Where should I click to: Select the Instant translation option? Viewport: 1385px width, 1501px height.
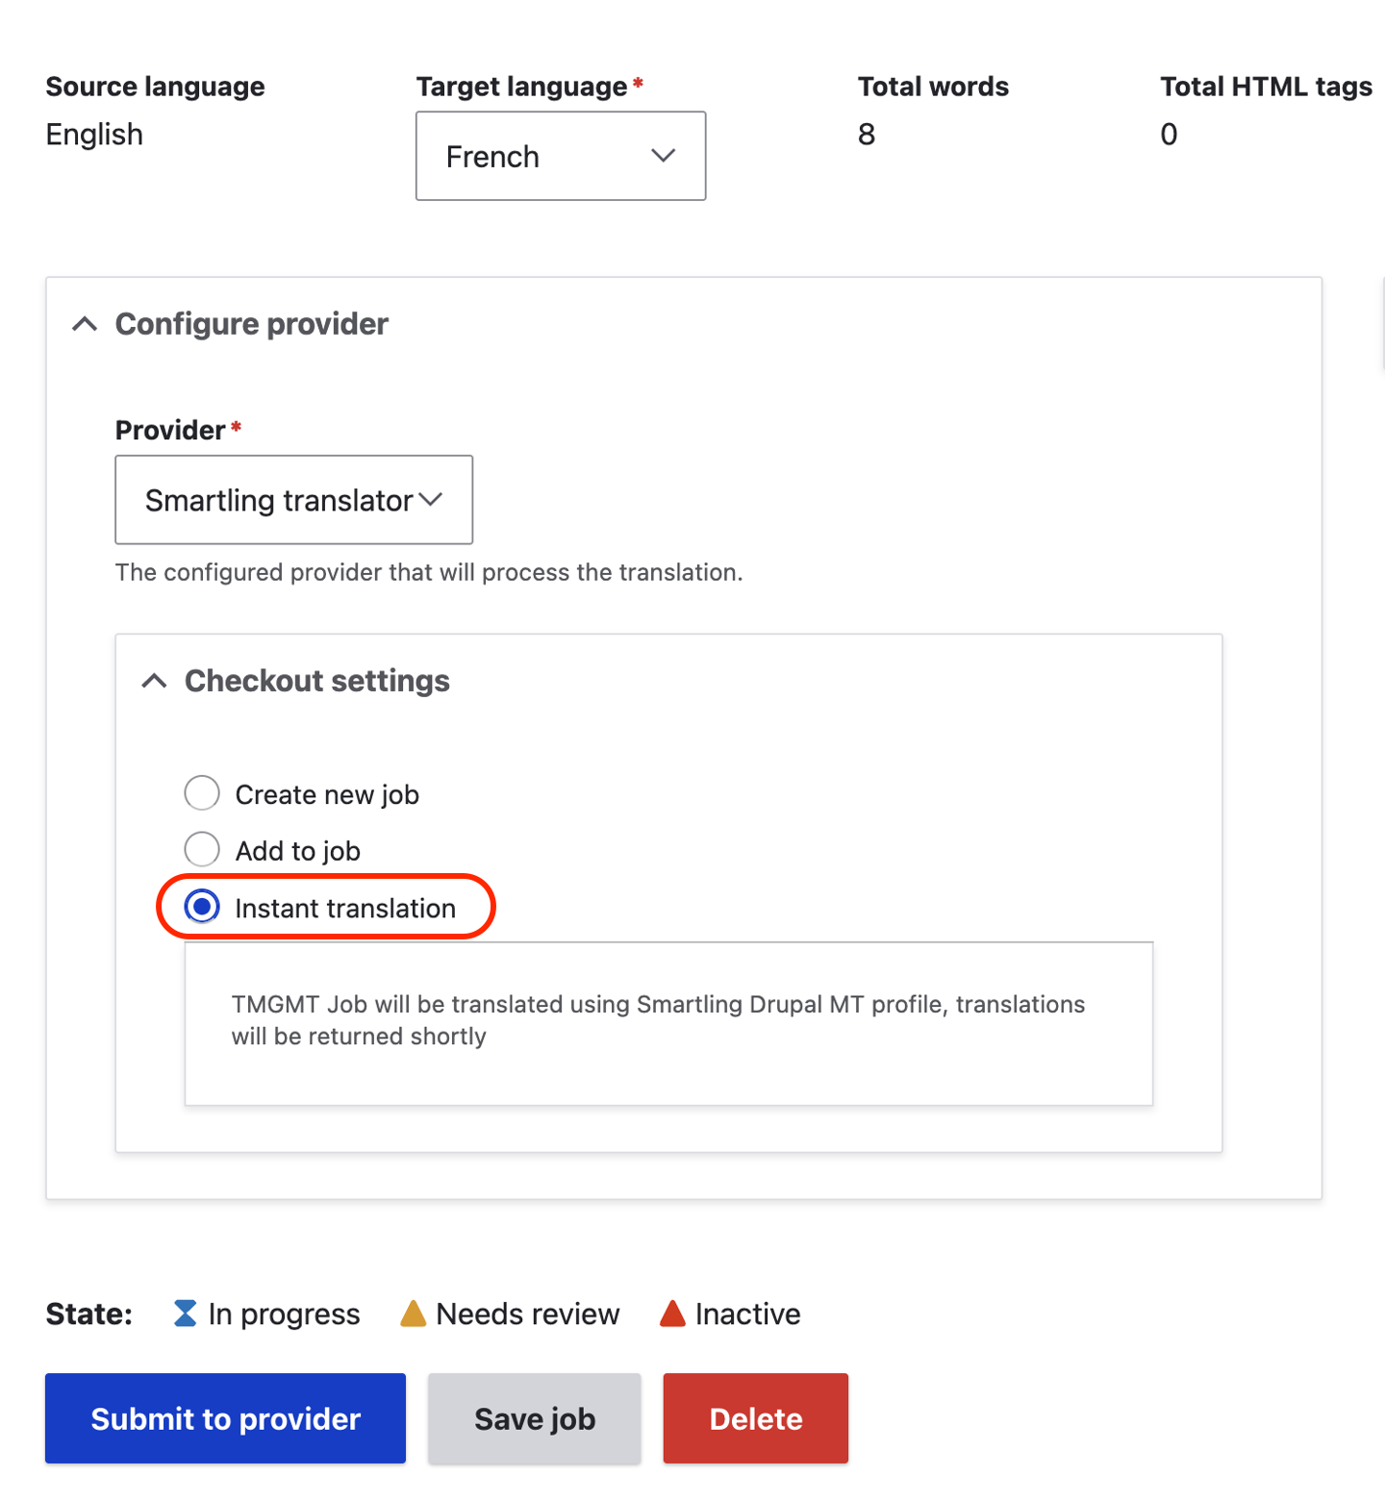[x=201, y=906]
